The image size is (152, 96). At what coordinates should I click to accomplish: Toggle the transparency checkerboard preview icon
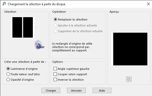pyautogui.click(x=129, y=79)
